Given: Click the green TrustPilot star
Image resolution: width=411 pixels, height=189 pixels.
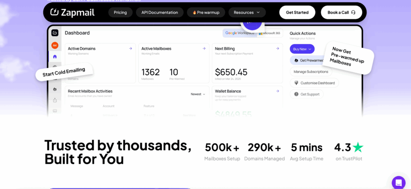Looking at the screenshot, I should pyautogui.click(x=358, y=147).
